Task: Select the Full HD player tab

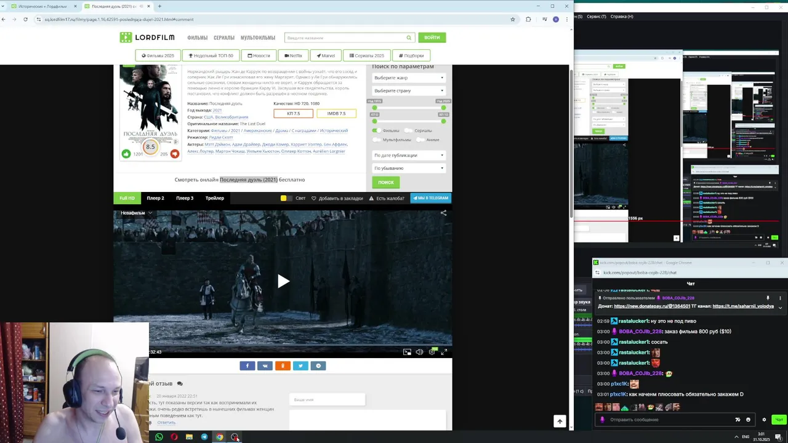Action: 127,198
